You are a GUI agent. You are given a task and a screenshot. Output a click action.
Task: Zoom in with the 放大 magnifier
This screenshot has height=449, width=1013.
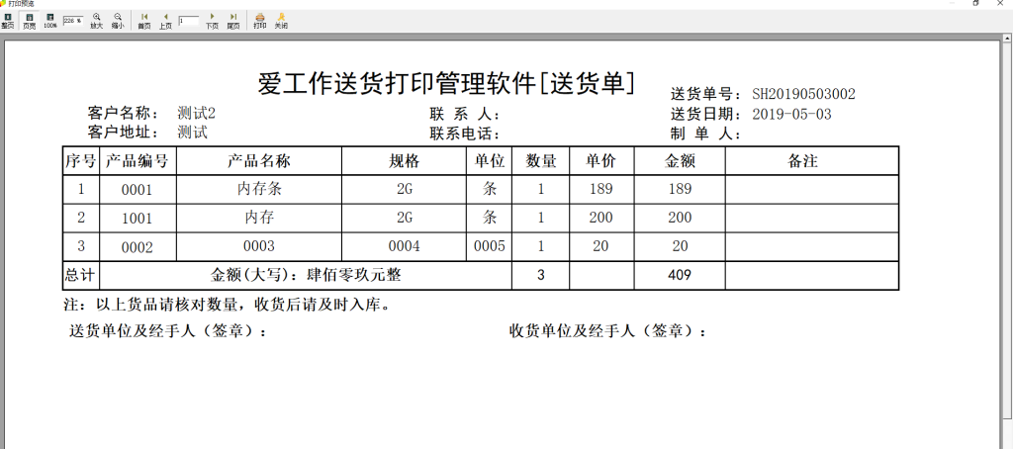coord(96,21)
